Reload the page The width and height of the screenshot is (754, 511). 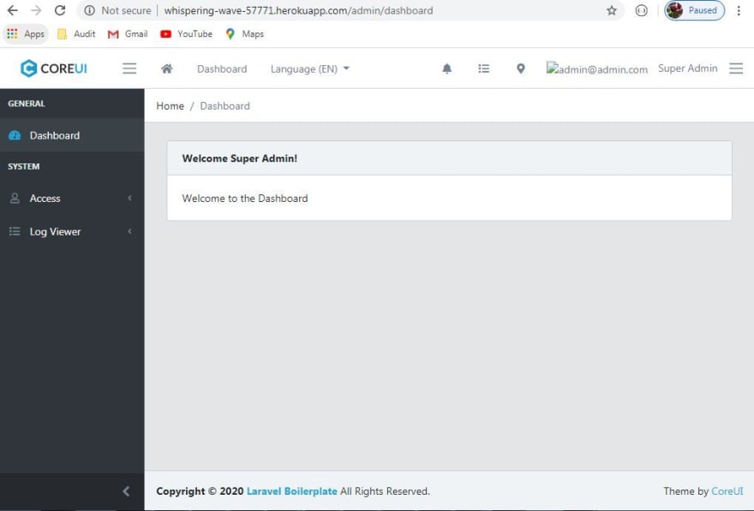[60, 10]
